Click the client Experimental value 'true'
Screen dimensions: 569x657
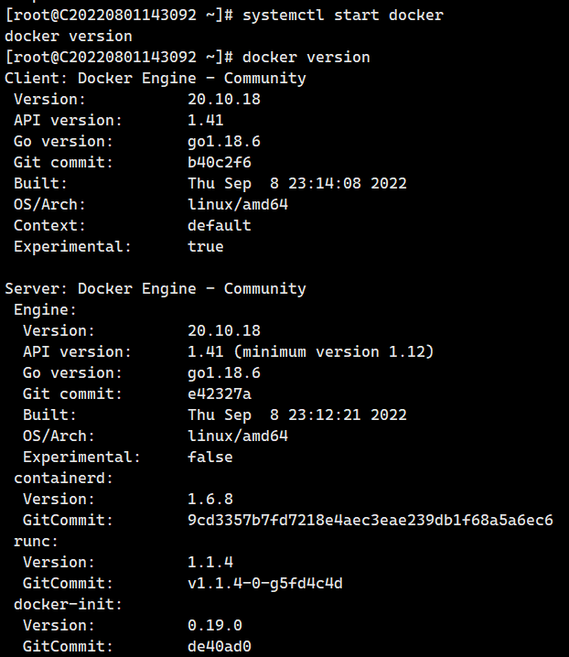[205, 246]
